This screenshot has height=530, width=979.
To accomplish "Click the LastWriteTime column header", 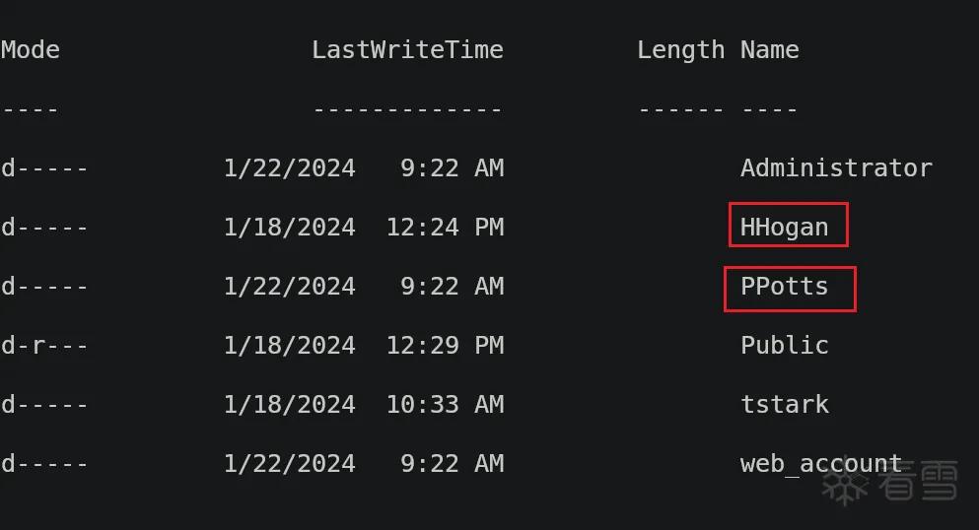I will [x=408, y=50].
